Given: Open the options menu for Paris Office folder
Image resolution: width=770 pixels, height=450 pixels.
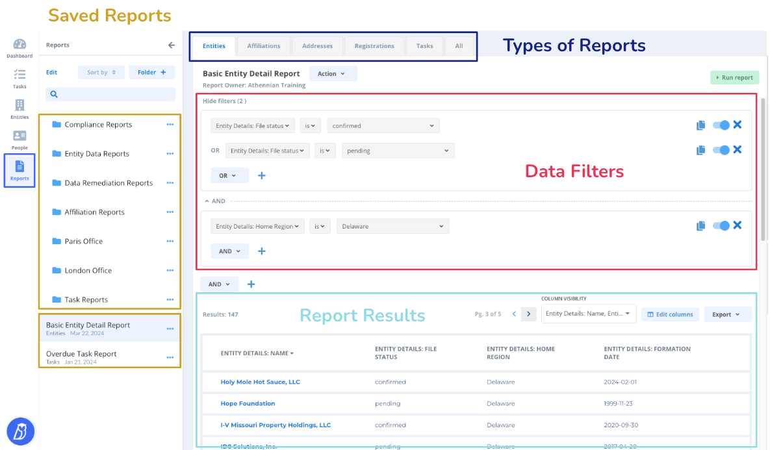Looking at the screenshot, I should click(x=170, y=241).
